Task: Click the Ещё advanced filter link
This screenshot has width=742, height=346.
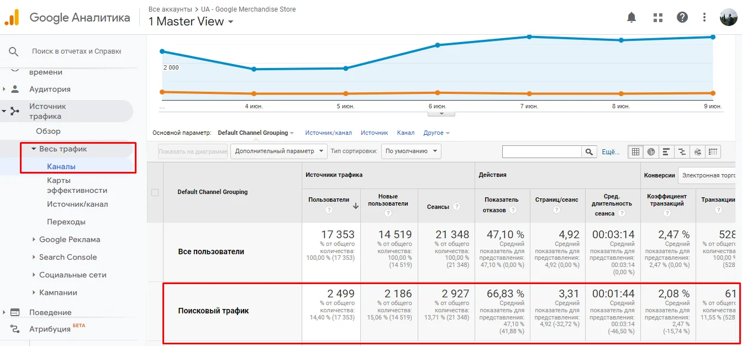Action: pos(611,151)
